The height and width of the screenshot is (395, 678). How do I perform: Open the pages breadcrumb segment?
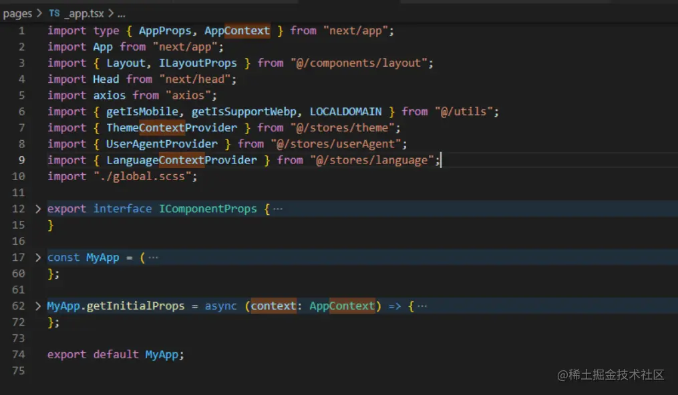[x=17, y=14]
